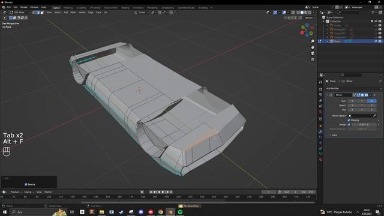Click the pan hand gizmo in viewport
Screen dimensions: 384x216
pyautogui.click(x=313, y=47)
